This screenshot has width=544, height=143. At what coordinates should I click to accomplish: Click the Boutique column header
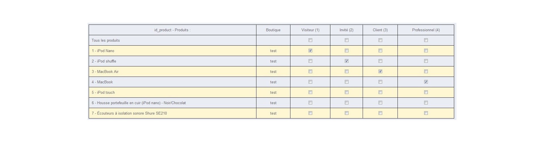(273, 30)
